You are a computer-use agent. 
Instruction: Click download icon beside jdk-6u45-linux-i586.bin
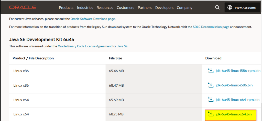tap(211, 85)
